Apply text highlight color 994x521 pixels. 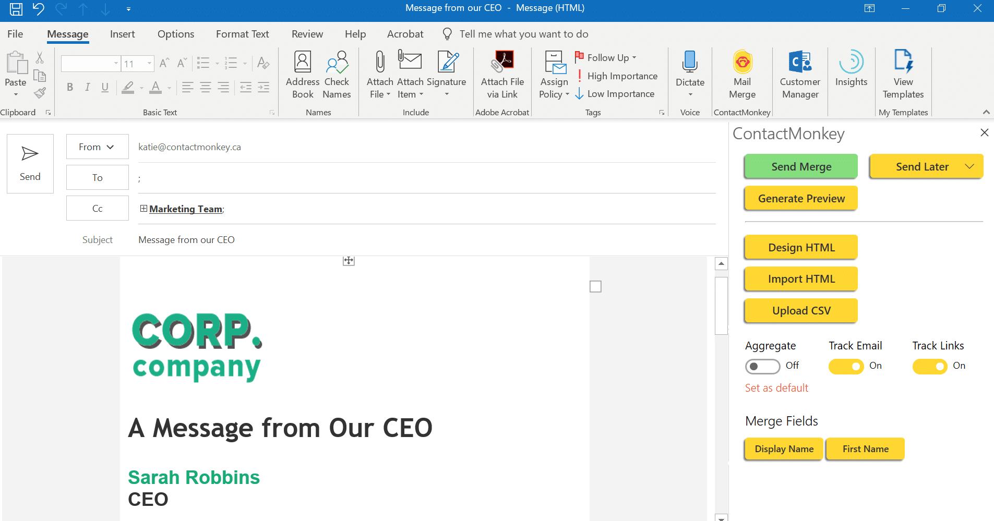(128, 87)
